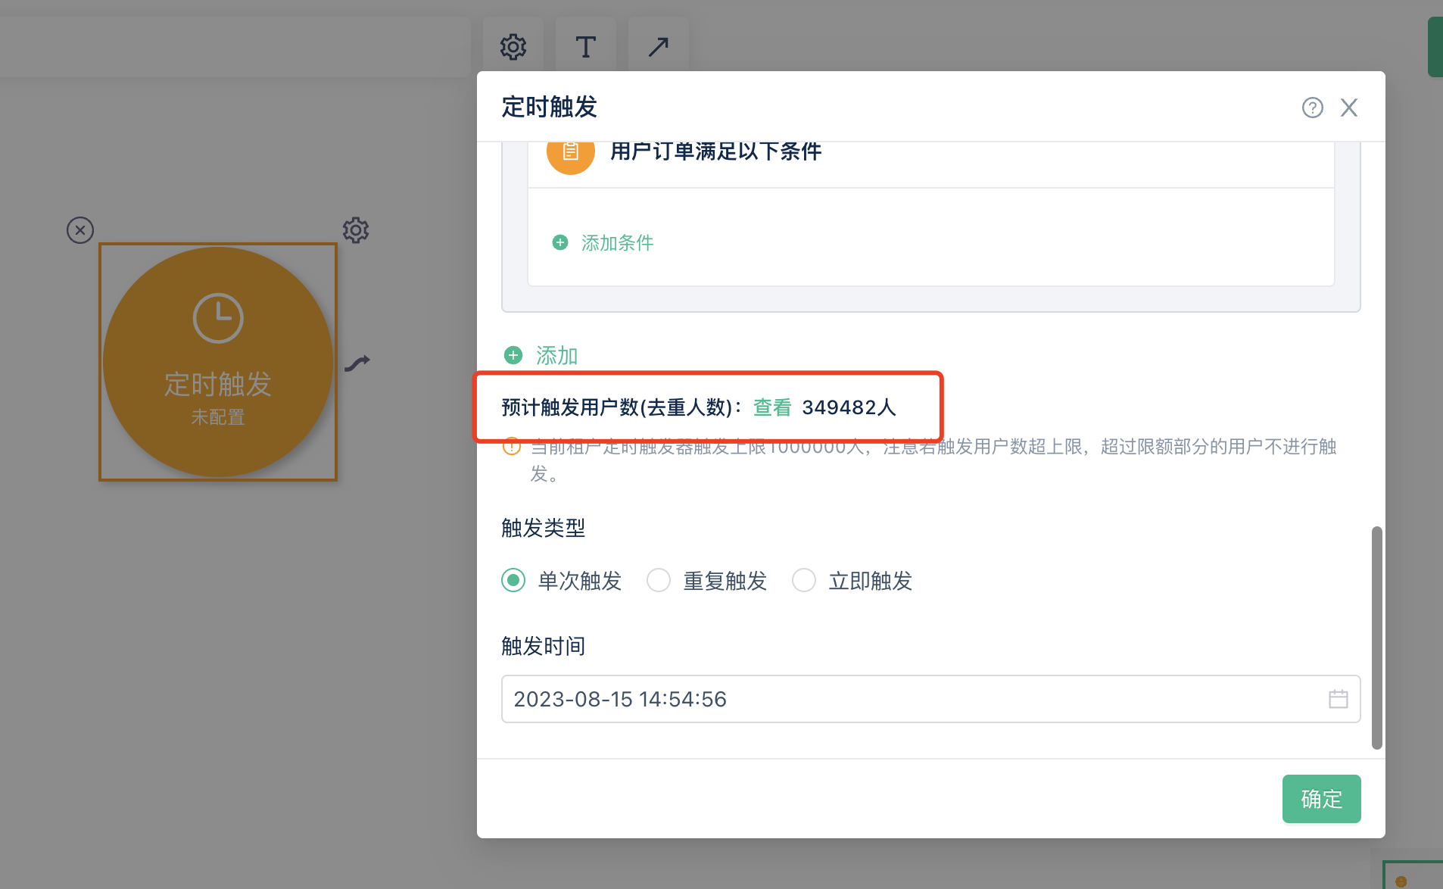Click the green plus icon beside 添加

coord(513,355)
